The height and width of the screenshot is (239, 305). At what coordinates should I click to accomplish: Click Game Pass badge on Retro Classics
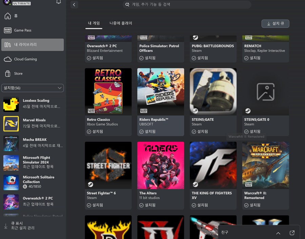pos(91,111)
